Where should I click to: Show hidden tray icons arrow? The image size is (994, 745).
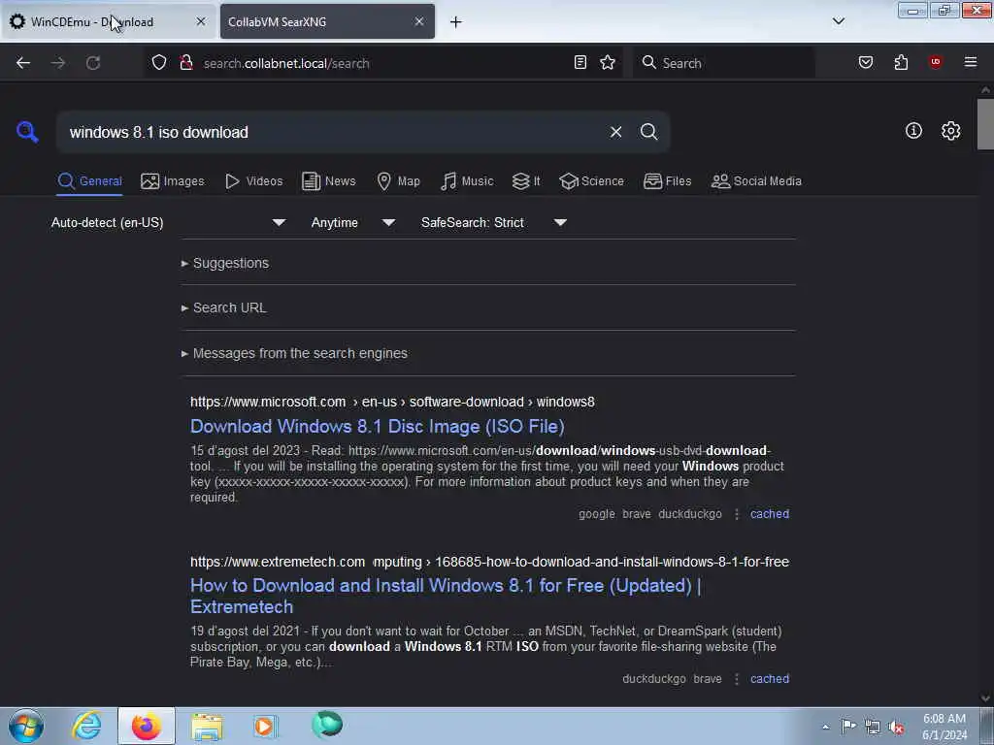pyautogui.click(x=825, y=728)
